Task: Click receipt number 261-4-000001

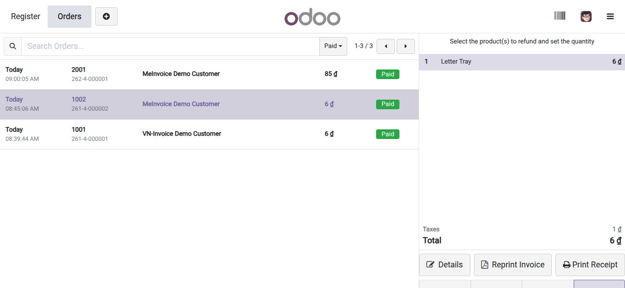Action: [90, 139]
